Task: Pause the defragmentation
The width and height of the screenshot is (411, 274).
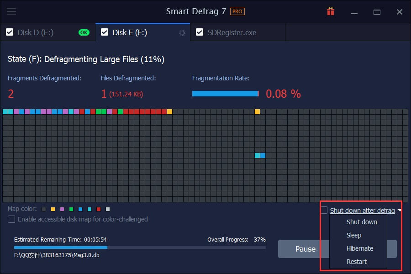Action: (305, 249)
